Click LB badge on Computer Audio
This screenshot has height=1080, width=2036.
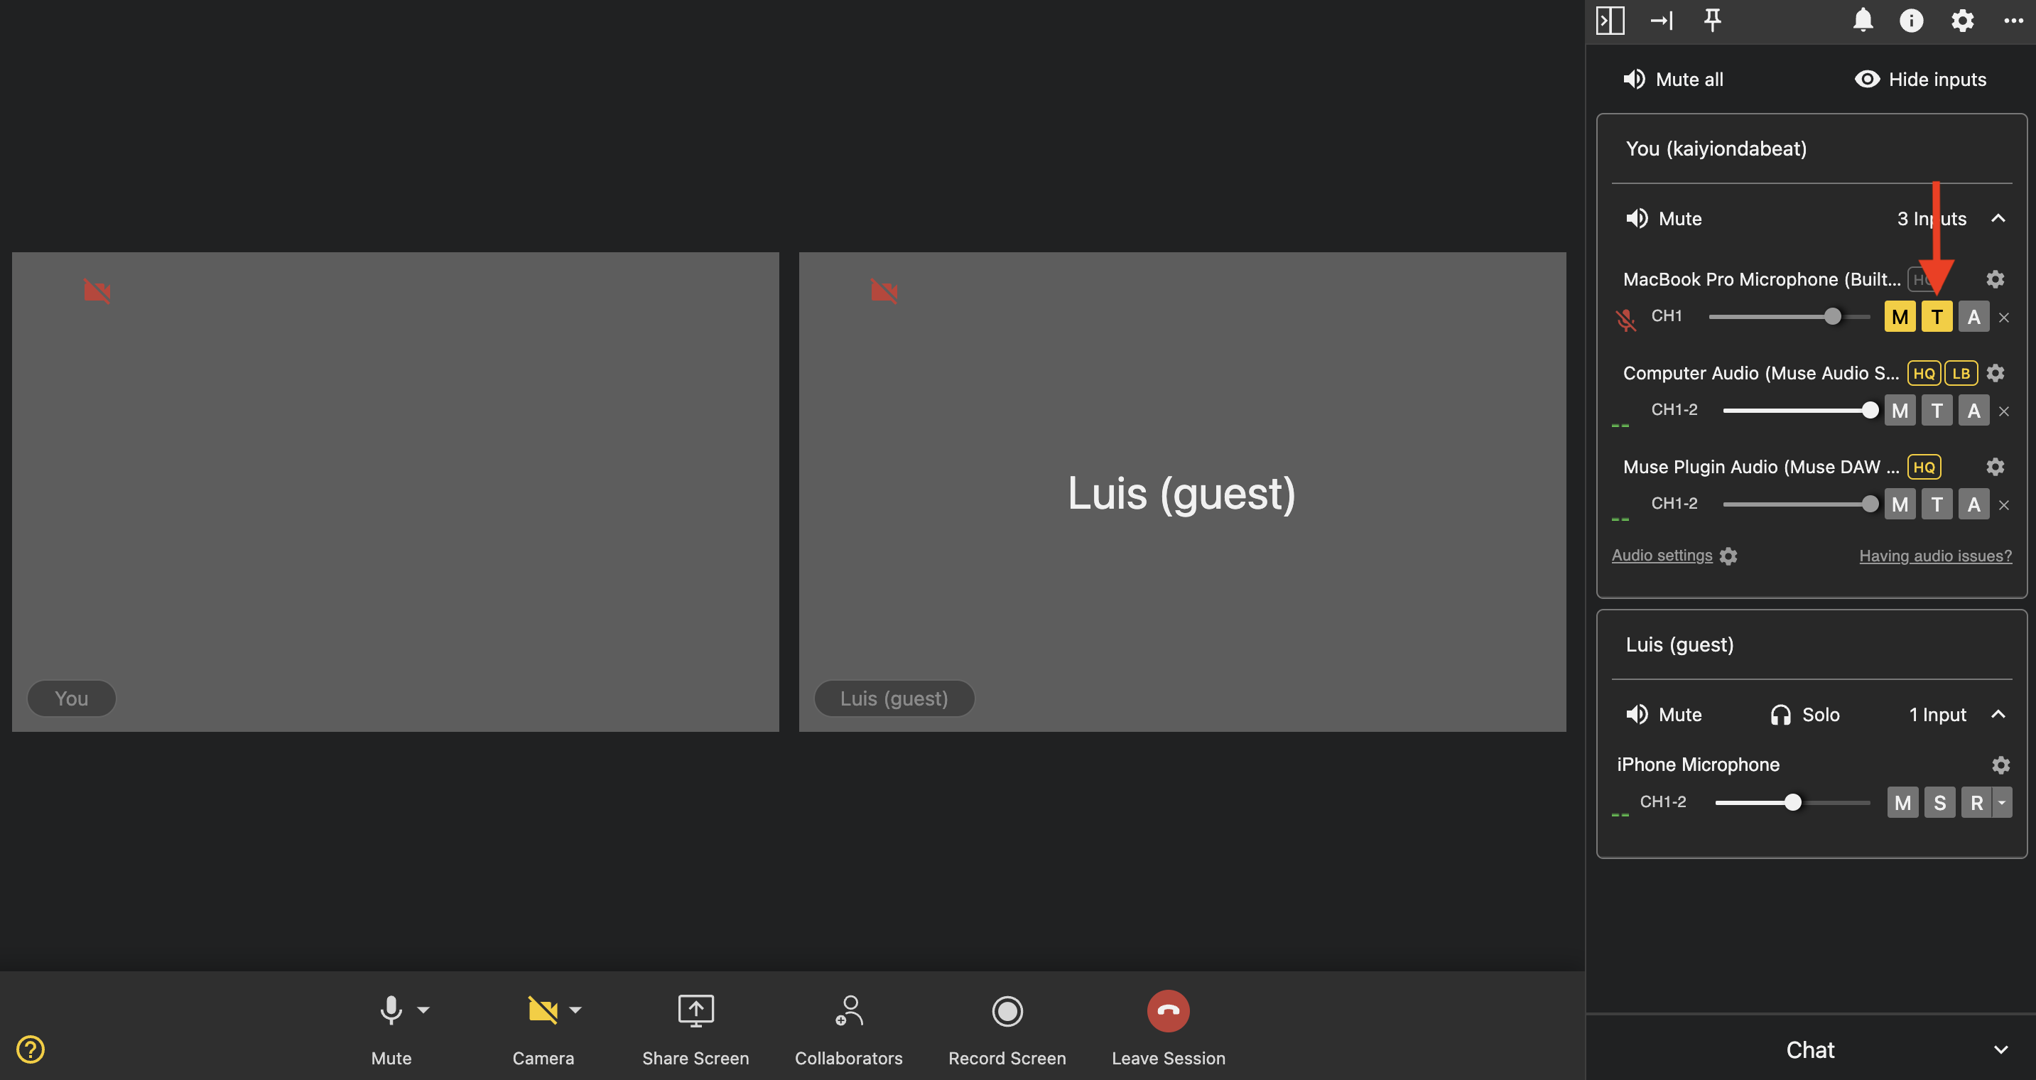click(x=1960, y=373)
